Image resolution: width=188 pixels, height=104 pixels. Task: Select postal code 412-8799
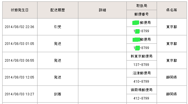click(x=141, y=98)
